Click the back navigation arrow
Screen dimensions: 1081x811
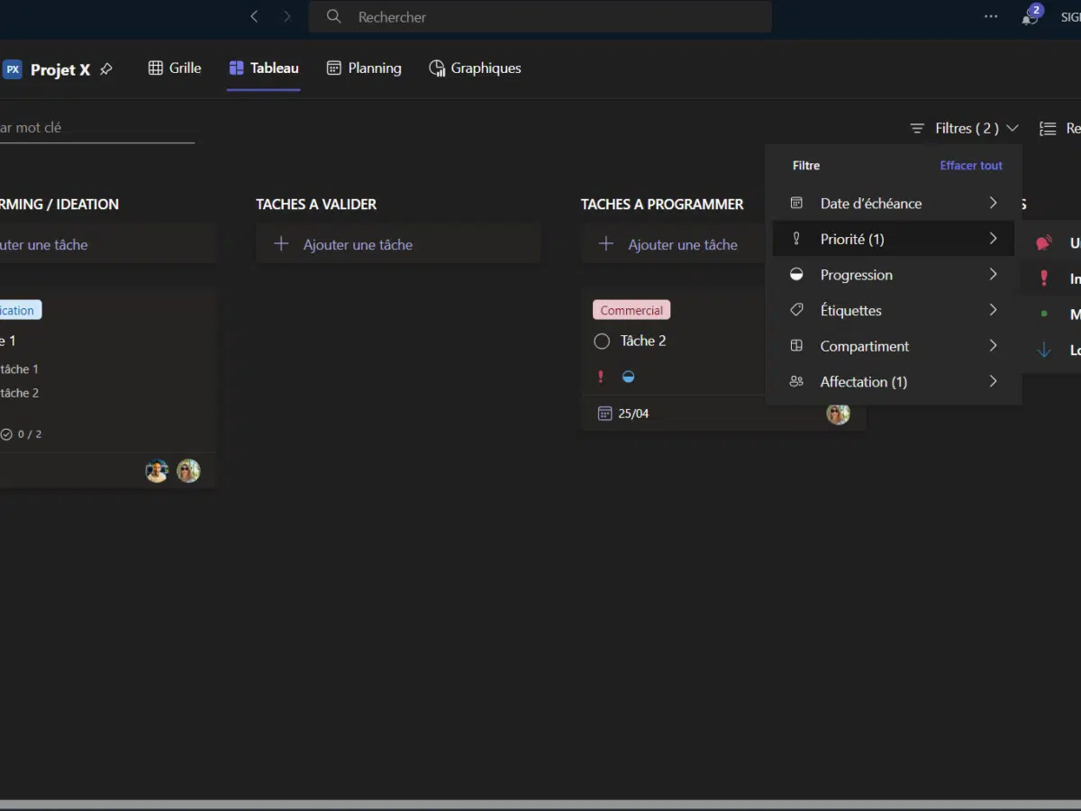254,16
